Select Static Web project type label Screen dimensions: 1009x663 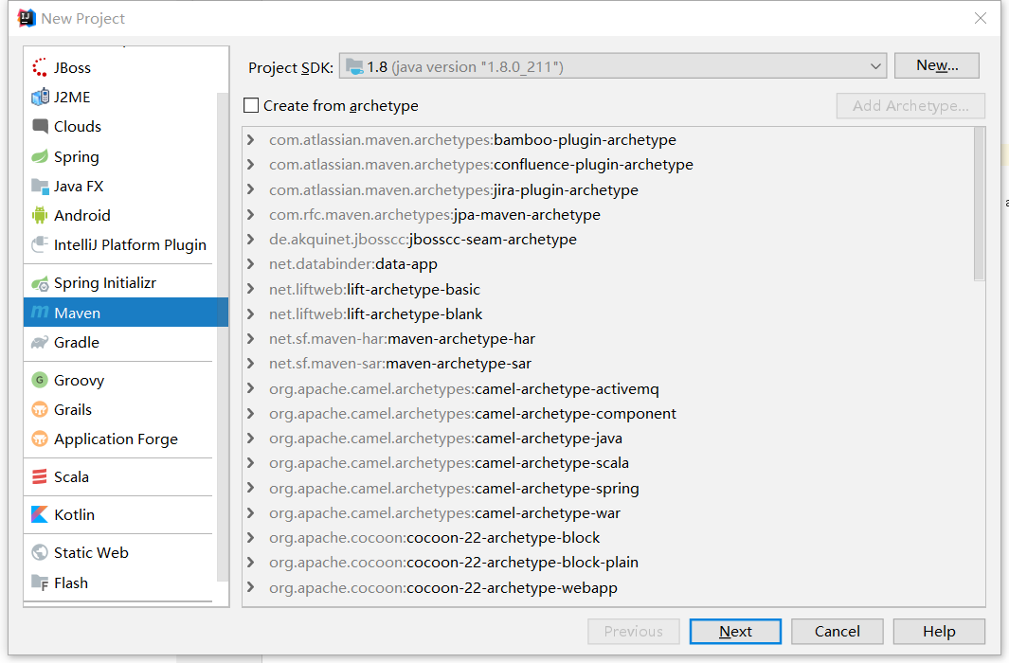91,552
